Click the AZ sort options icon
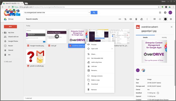Screen dimensions: 176x101 (x=160, y=19)
